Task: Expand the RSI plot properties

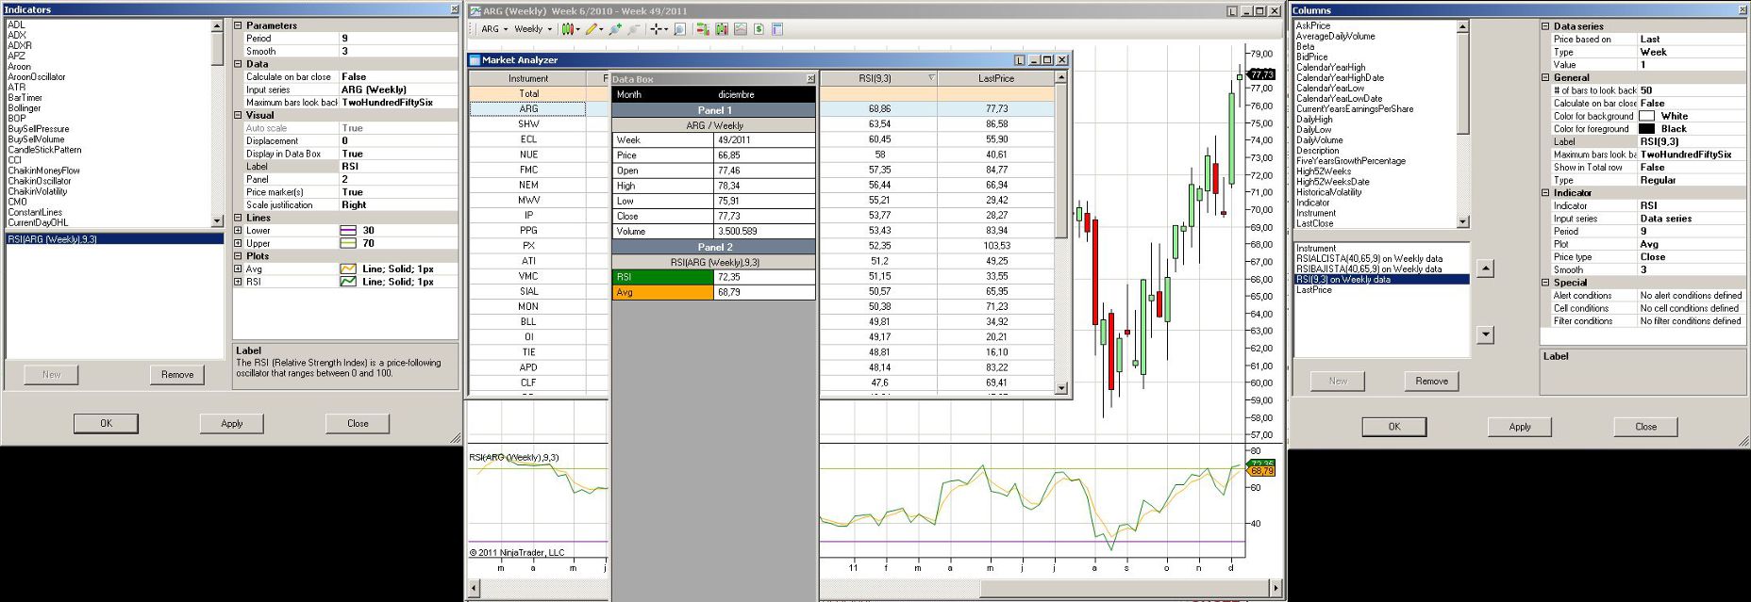Action: tap(238, 282)
